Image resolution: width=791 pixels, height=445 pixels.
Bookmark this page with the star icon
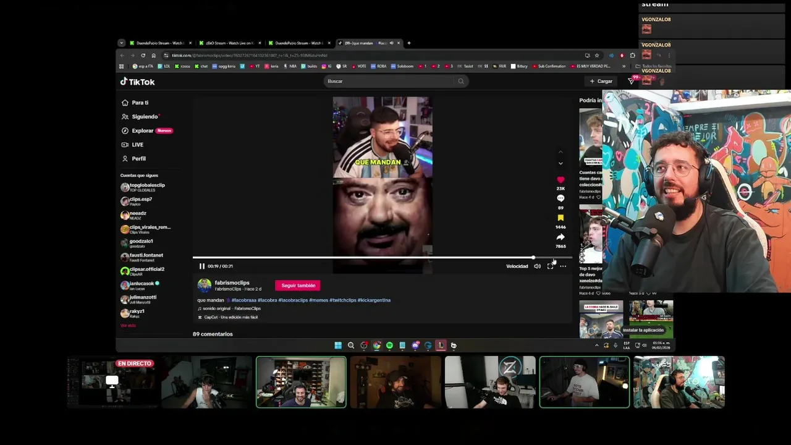596,56
